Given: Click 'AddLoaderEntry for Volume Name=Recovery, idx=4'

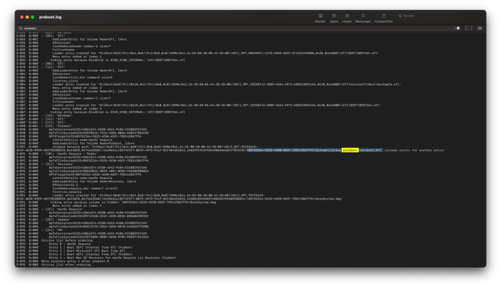Looking at the screenshot, I should (x=94, y=181).
